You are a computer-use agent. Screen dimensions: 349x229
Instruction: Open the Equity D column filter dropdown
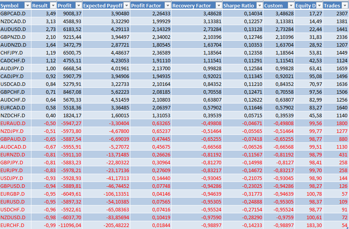click(x=320, y=5)
